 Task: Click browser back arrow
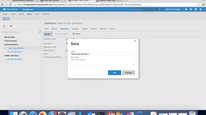[x=3, y=4]
